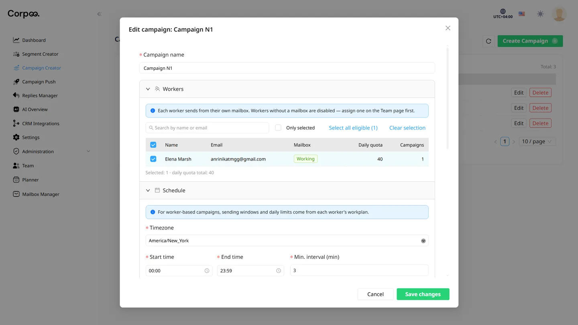Open the Timezone America/New_York dropdown
Screen dimensions: 578x325
click(x=287, y=241)
